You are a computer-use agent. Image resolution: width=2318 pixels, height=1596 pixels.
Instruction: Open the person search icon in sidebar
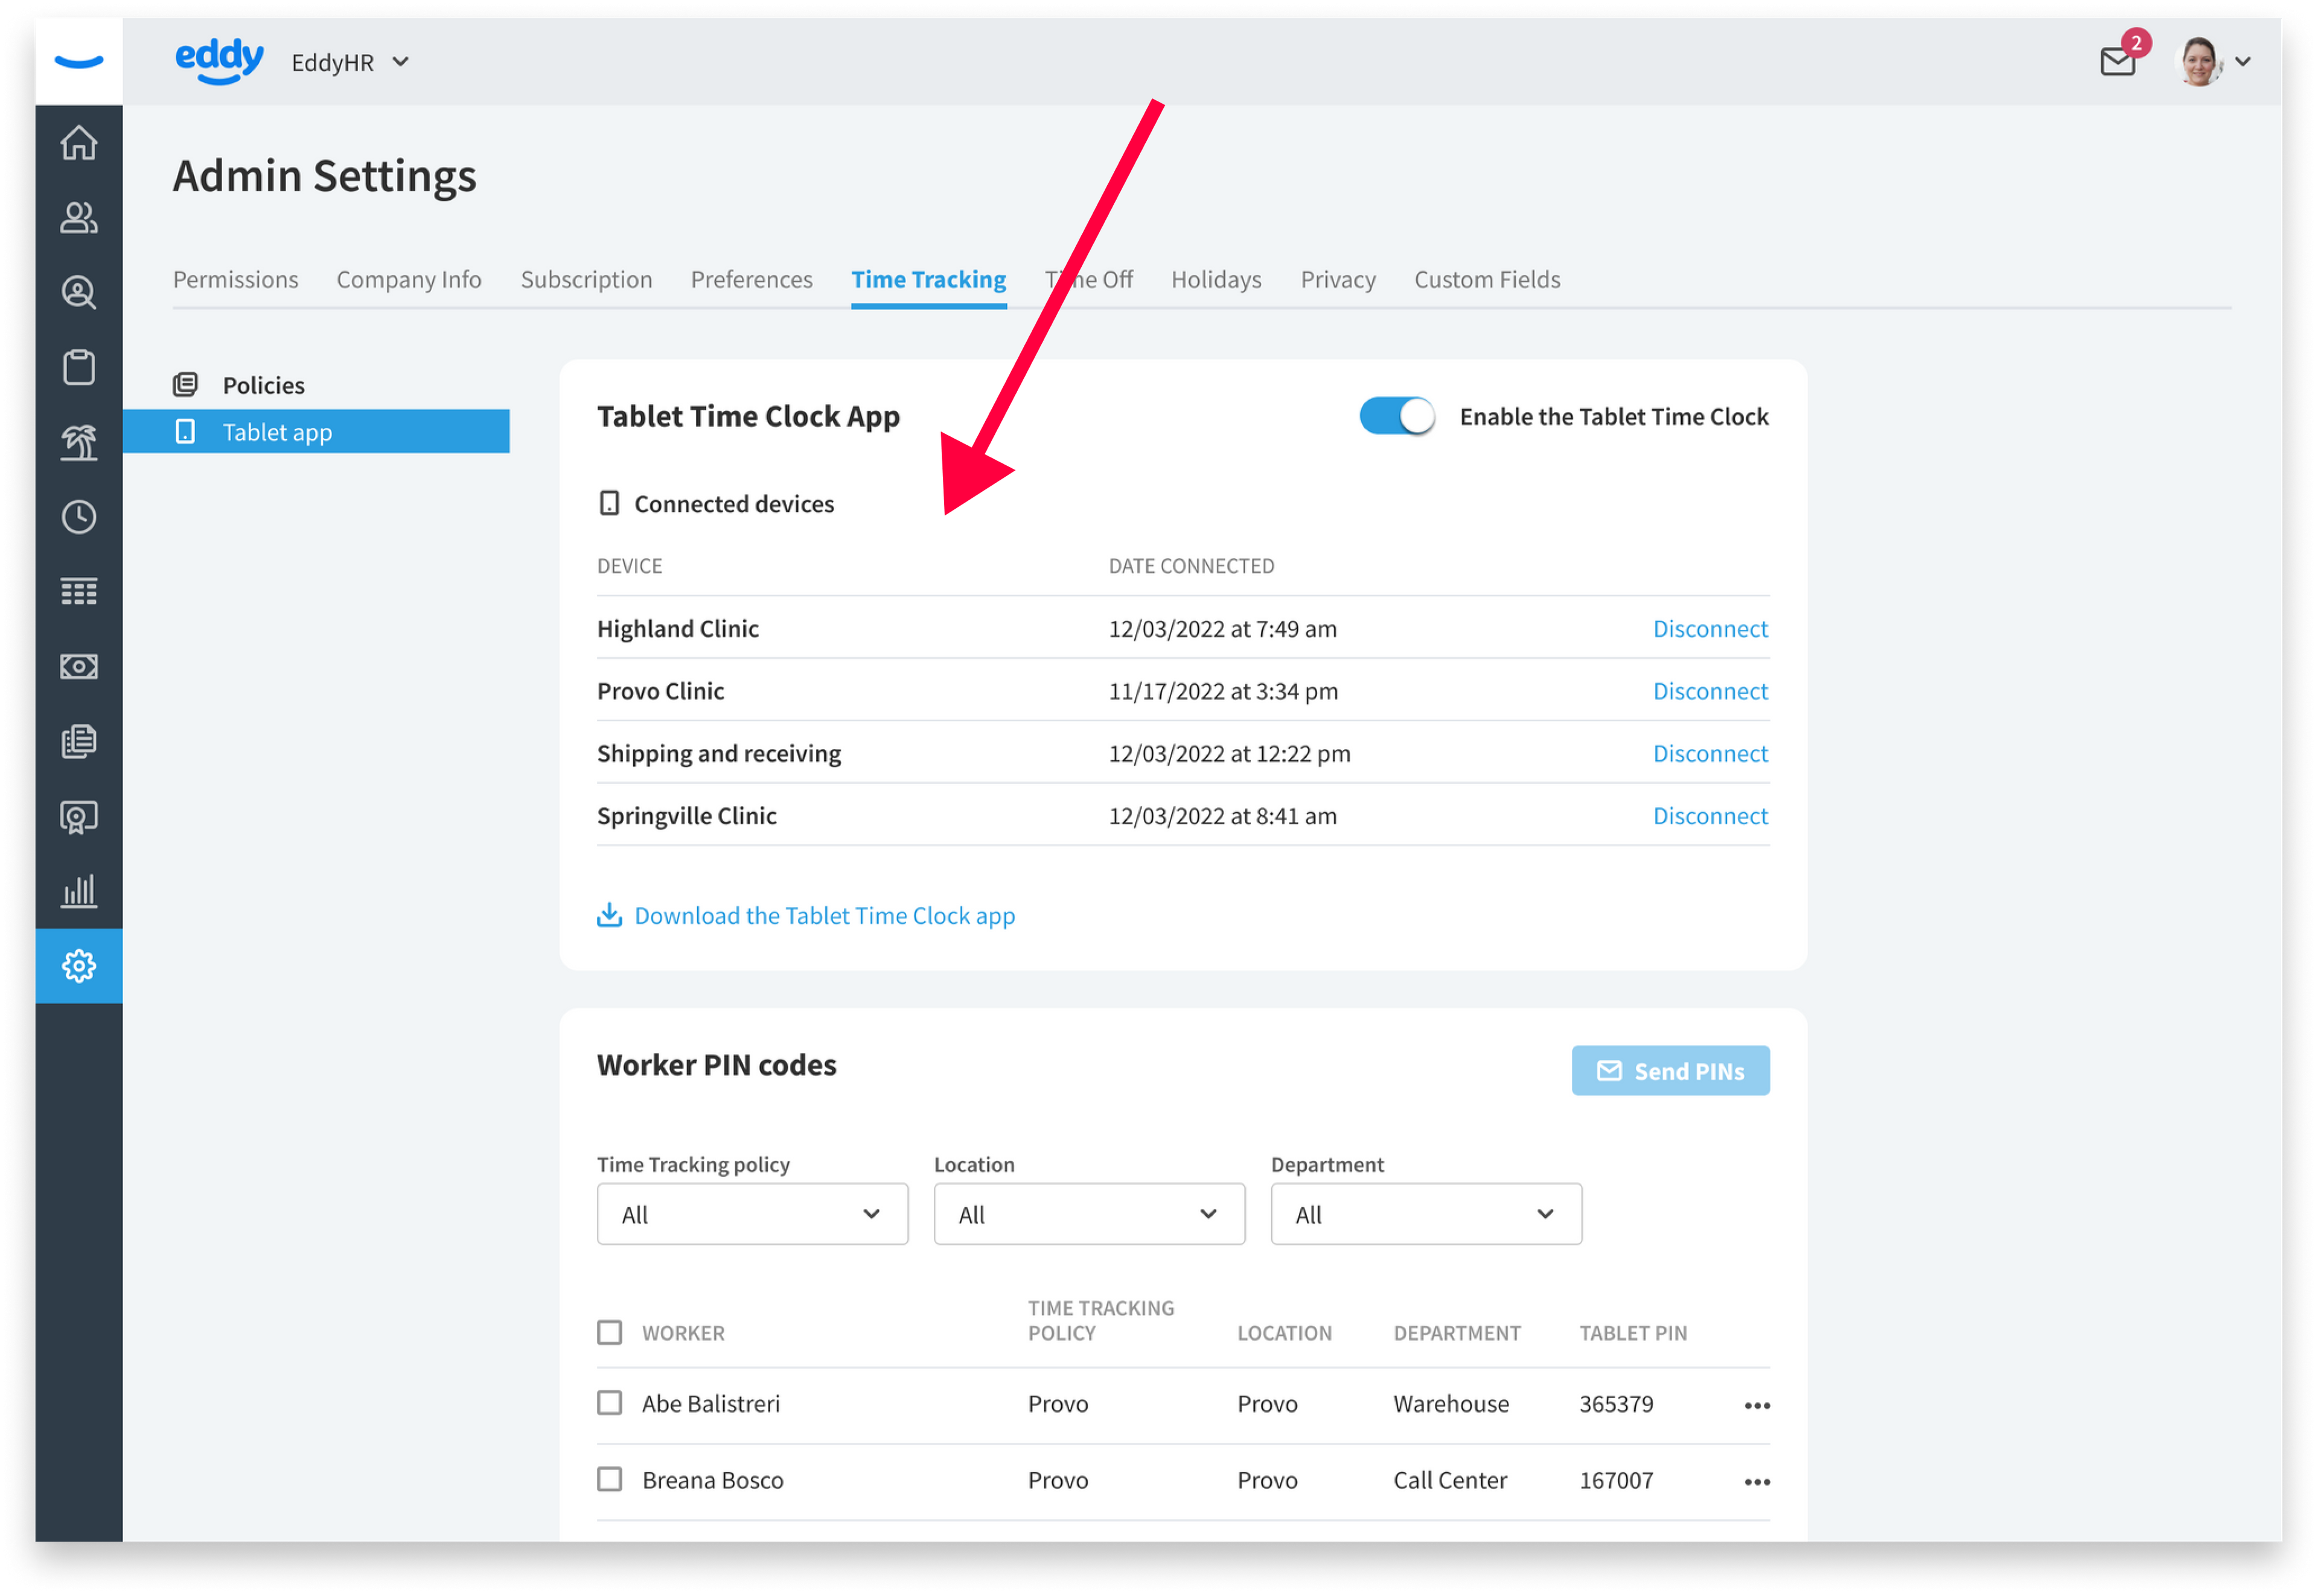[79, 293]
